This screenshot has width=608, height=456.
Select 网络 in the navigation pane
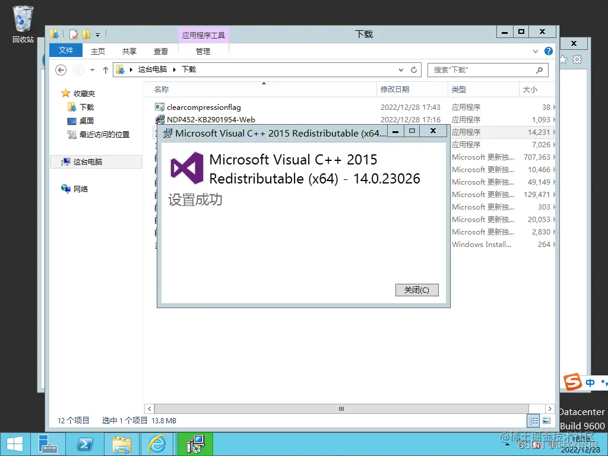click(74, 189)
